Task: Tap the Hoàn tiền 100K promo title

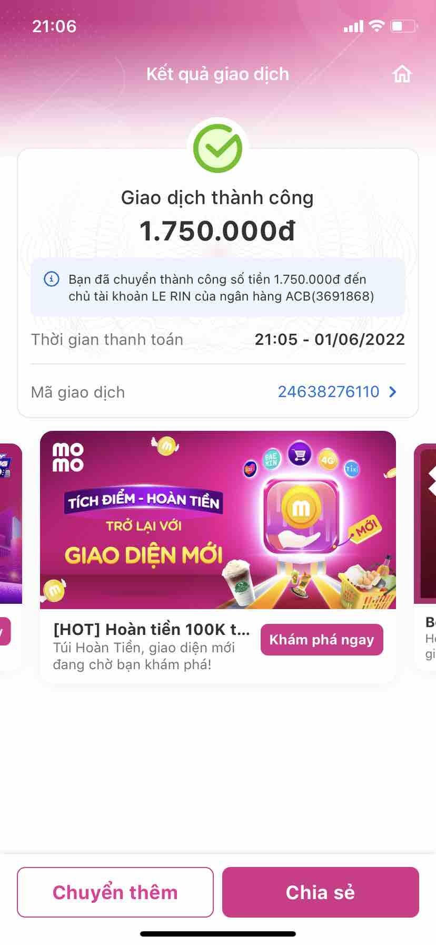Action: pyautogui.click(x=152, y=629)
